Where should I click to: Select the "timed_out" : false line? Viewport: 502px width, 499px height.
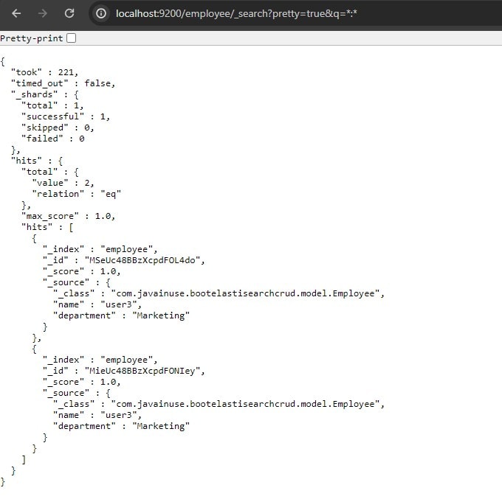click(x=63, y=83)
